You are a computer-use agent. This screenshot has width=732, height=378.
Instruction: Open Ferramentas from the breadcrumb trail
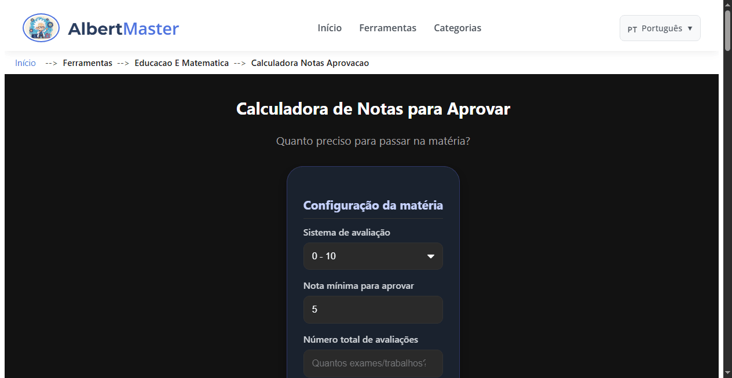[87, 63]
